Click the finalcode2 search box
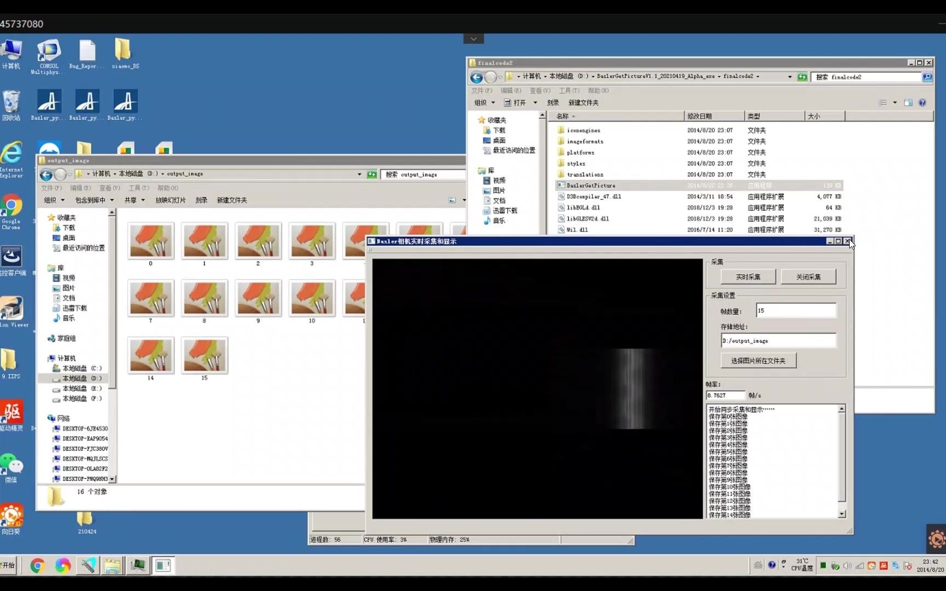 tap(867, 77)
